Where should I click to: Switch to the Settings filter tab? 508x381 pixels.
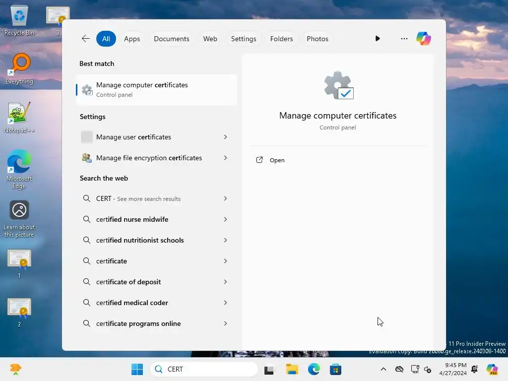coord(244,39)
